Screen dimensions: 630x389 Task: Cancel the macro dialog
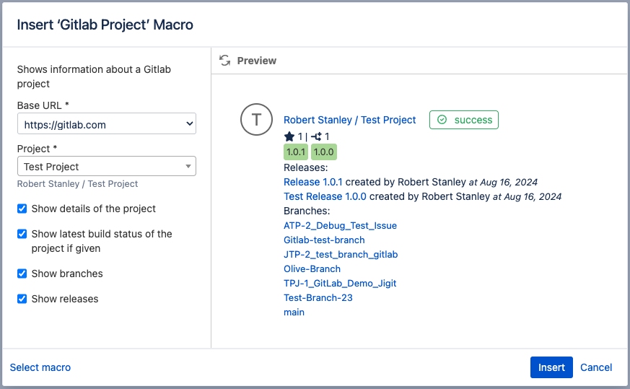(x=596, y=367)
